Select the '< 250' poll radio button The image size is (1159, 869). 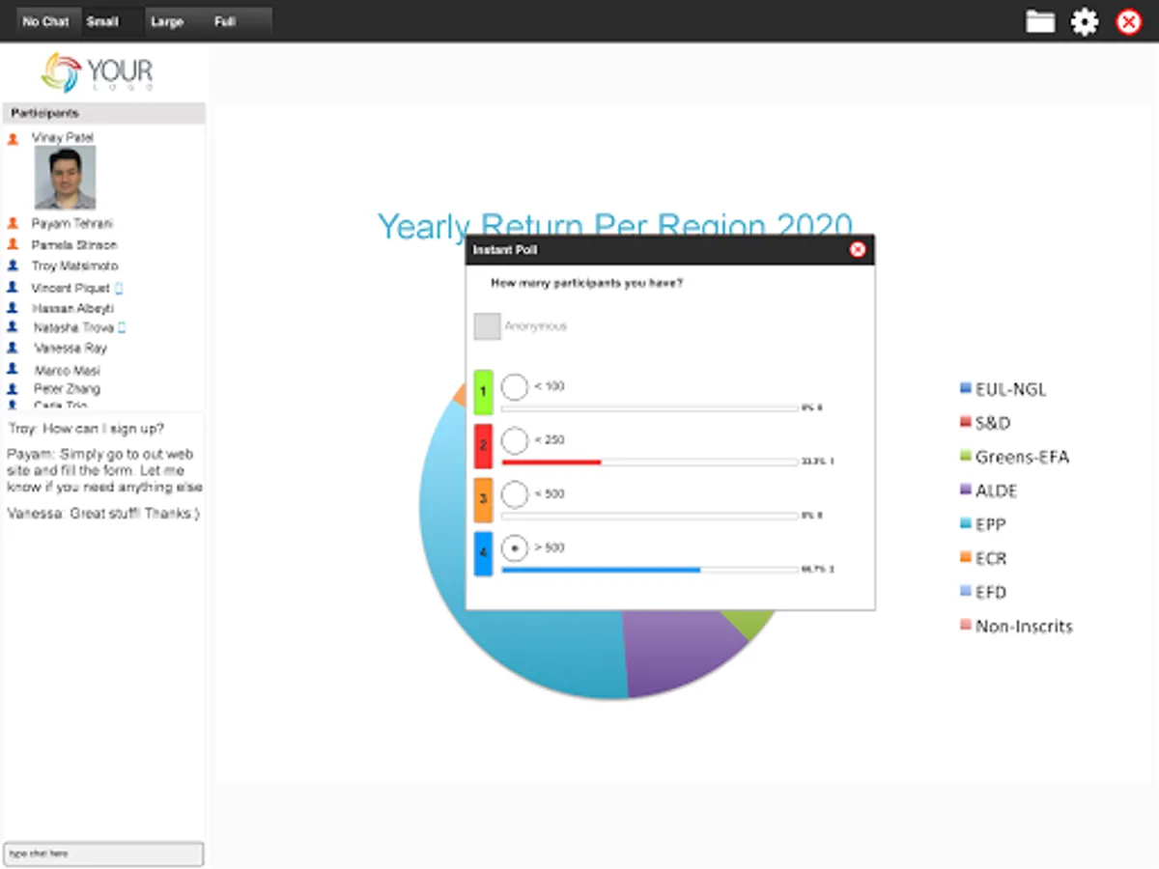tap(515, 441)
